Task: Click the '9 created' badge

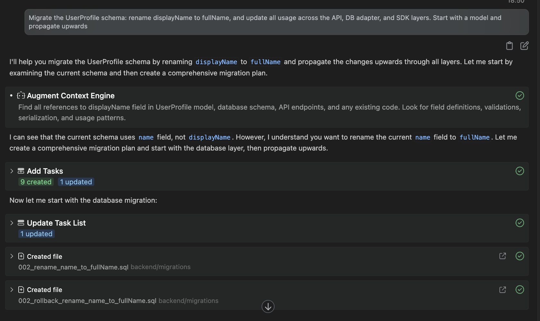Action: pos(36,182)
